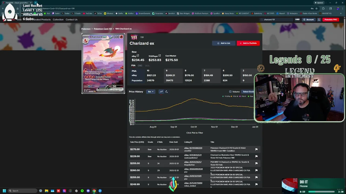The height and width of the screenshot is (194, 346).
Task: Click the 151 set logo
Action: coord(134,37)
